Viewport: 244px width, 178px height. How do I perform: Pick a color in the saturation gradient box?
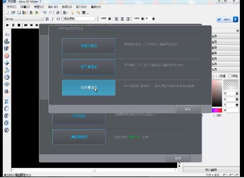point(217,93)
